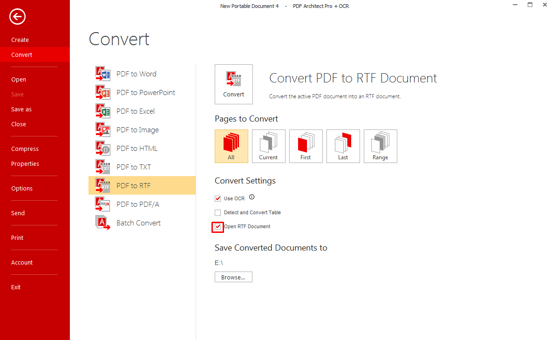Select Last page to convert

click(x=343, y=146)
